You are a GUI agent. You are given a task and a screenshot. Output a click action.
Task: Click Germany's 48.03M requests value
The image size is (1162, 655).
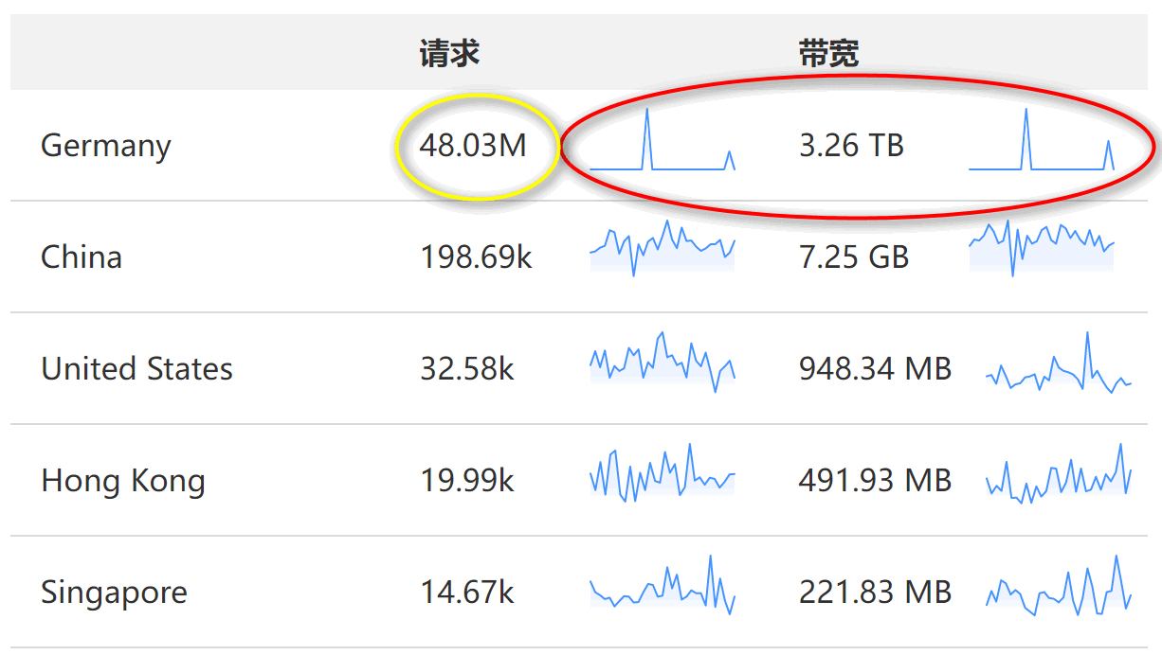click(x=473, y=146)
